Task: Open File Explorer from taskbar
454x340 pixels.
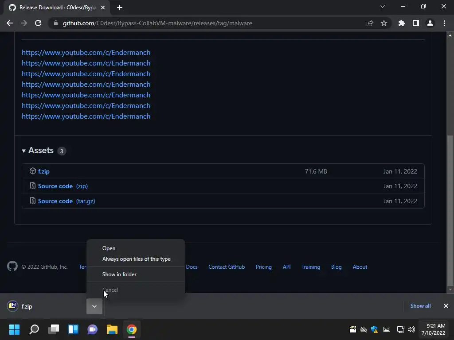Action: pyautogui.click(x=112, y=329)
